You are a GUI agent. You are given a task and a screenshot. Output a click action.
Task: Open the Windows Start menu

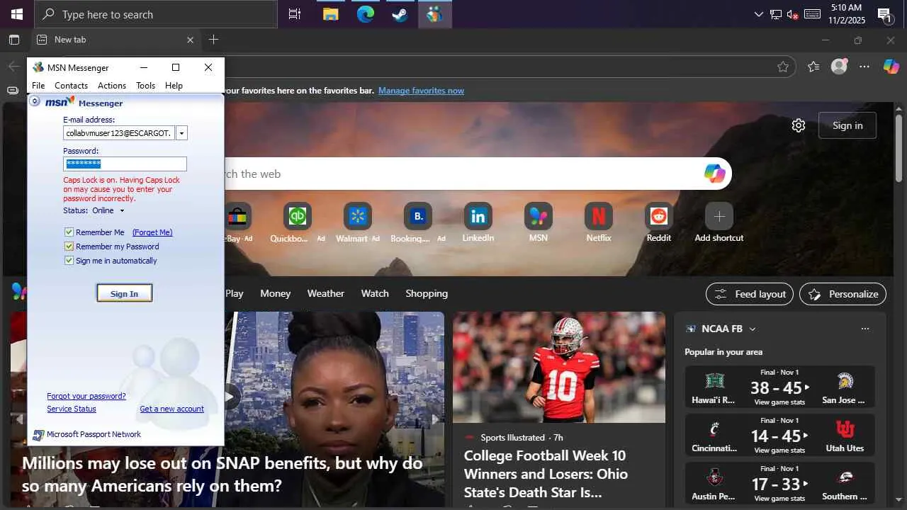[16, 14]
